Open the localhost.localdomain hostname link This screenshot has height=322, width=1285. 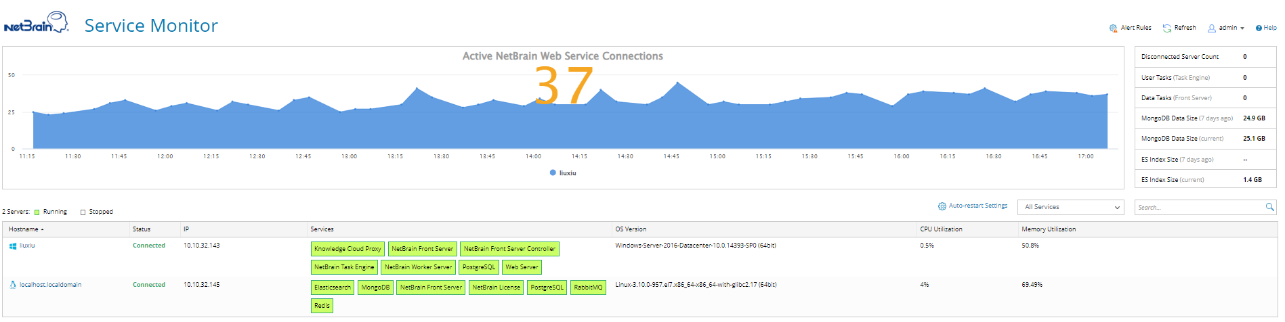coord(50,285)
